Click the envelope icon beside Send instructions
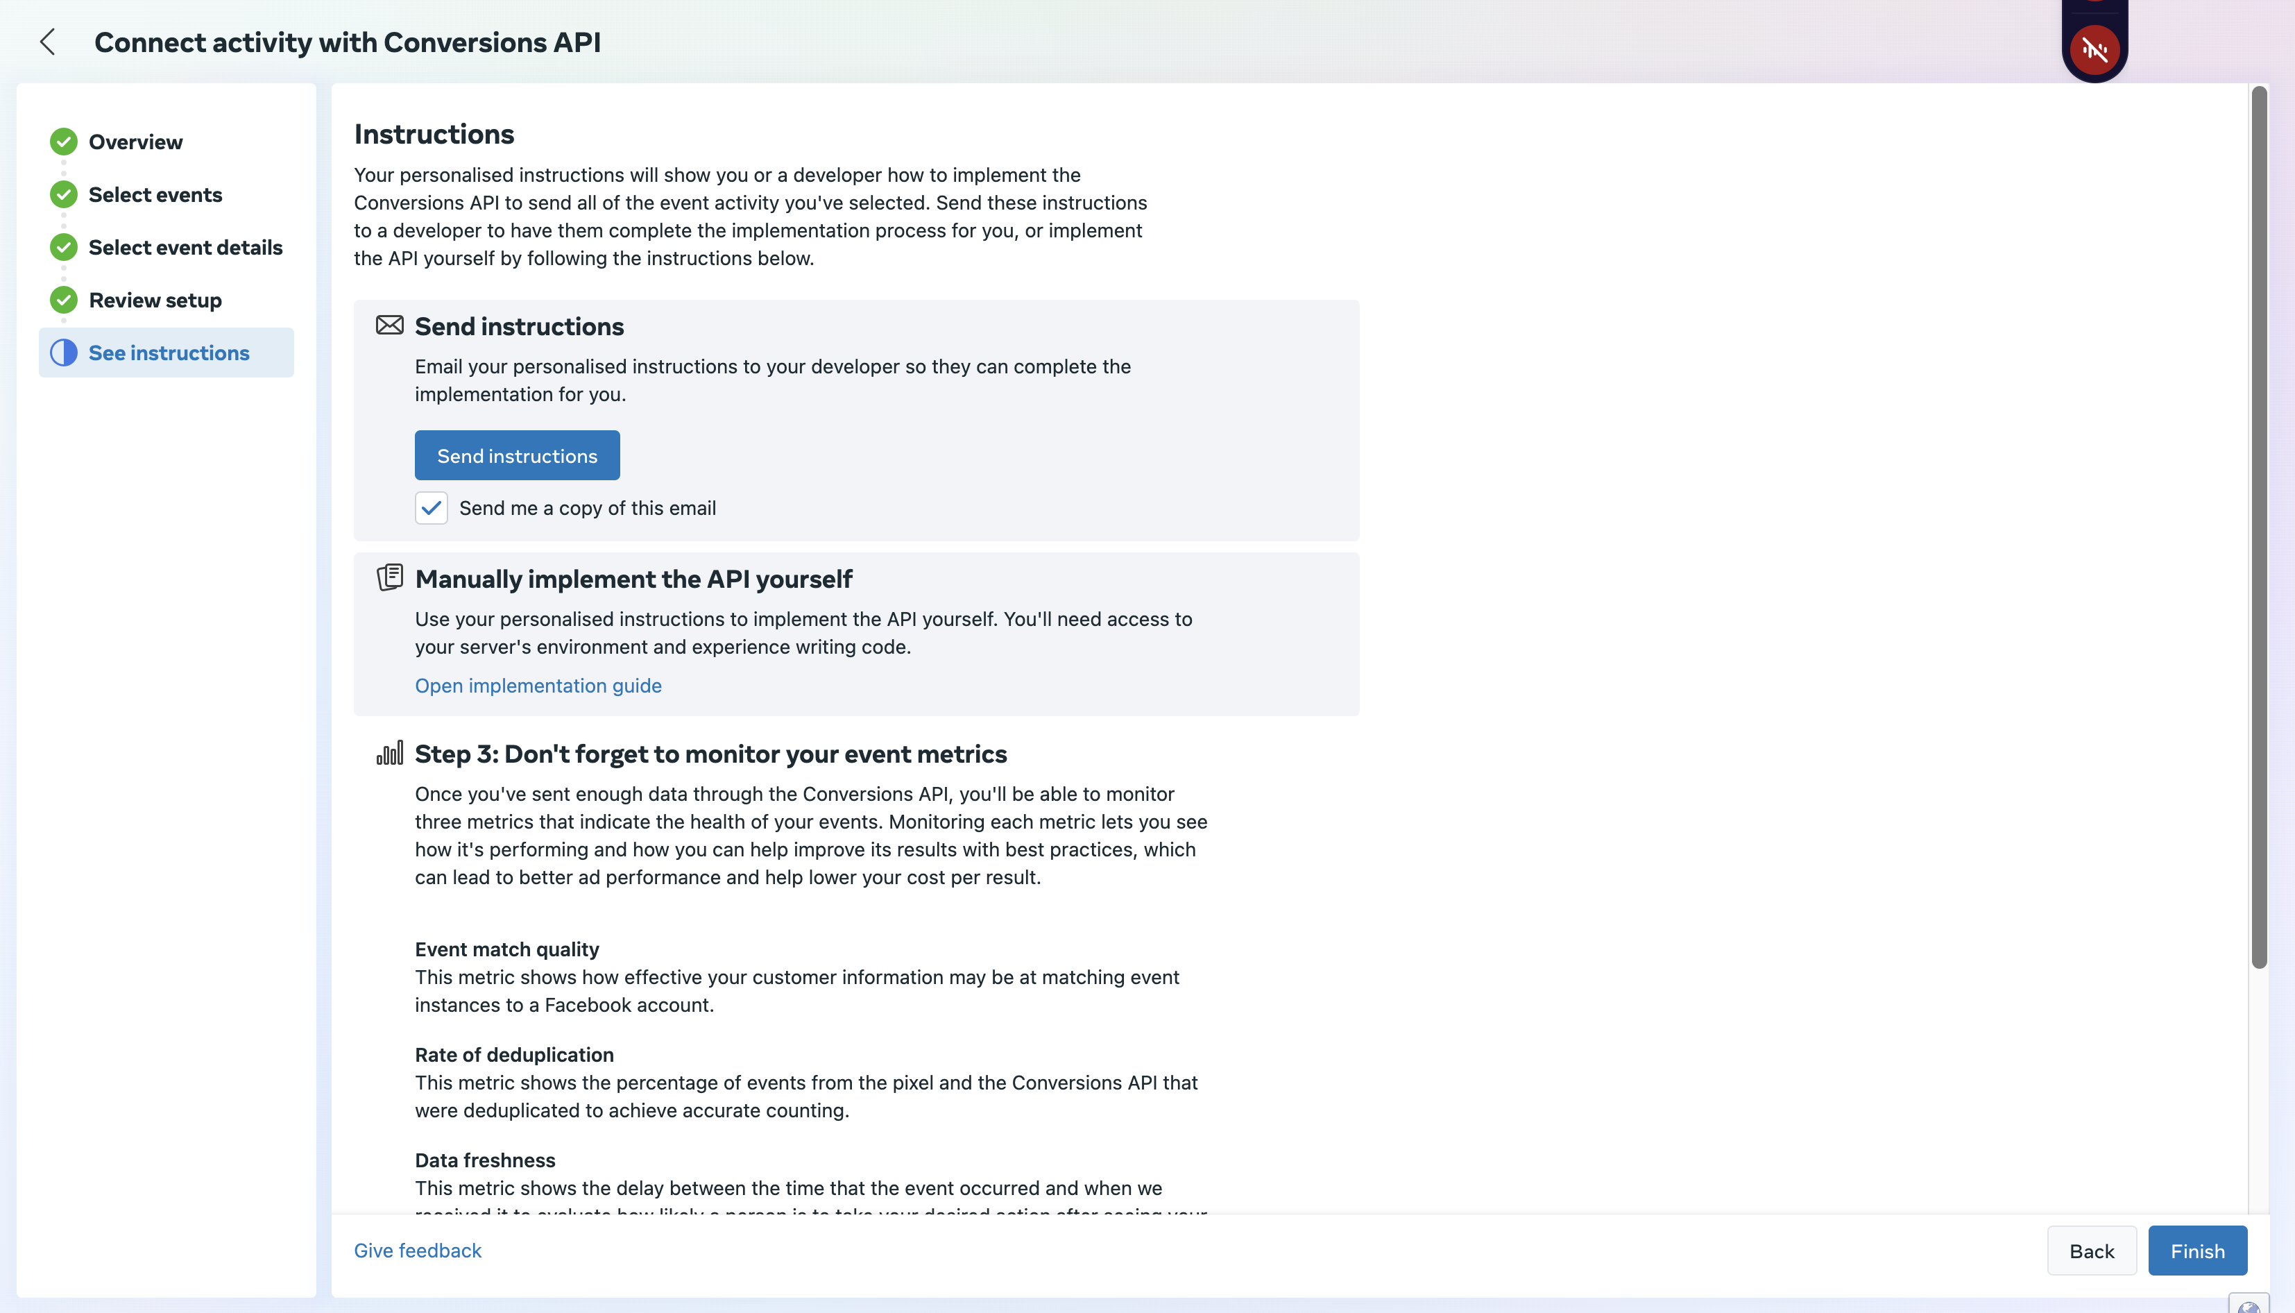 pos(389,325)
